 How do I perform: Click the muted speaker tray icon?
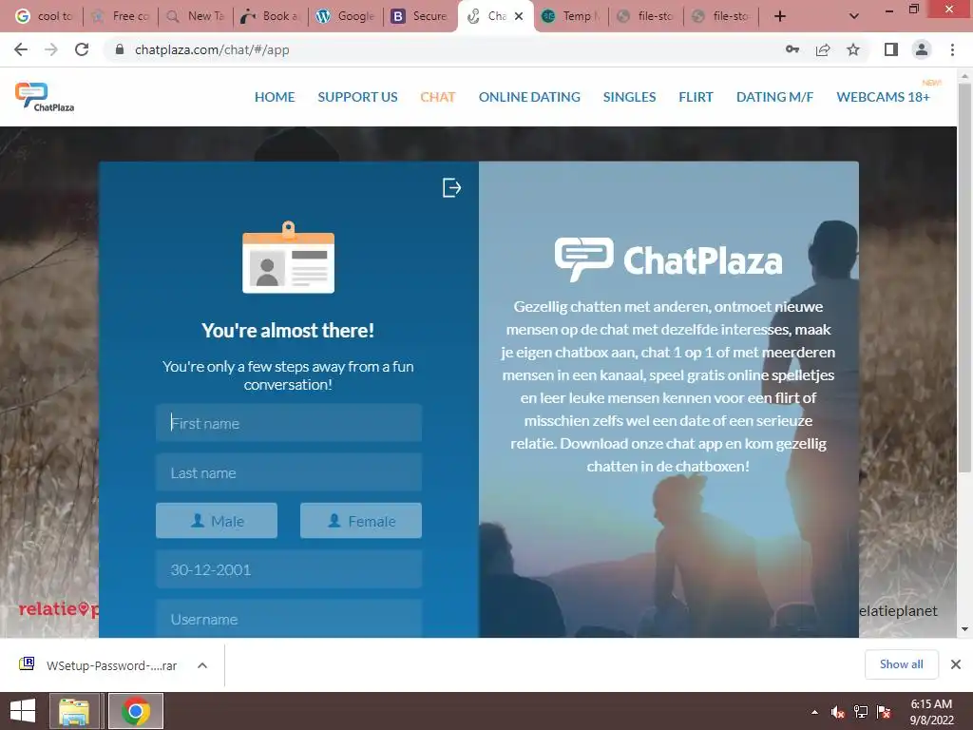pyautogui.click(x=838, y=712)
